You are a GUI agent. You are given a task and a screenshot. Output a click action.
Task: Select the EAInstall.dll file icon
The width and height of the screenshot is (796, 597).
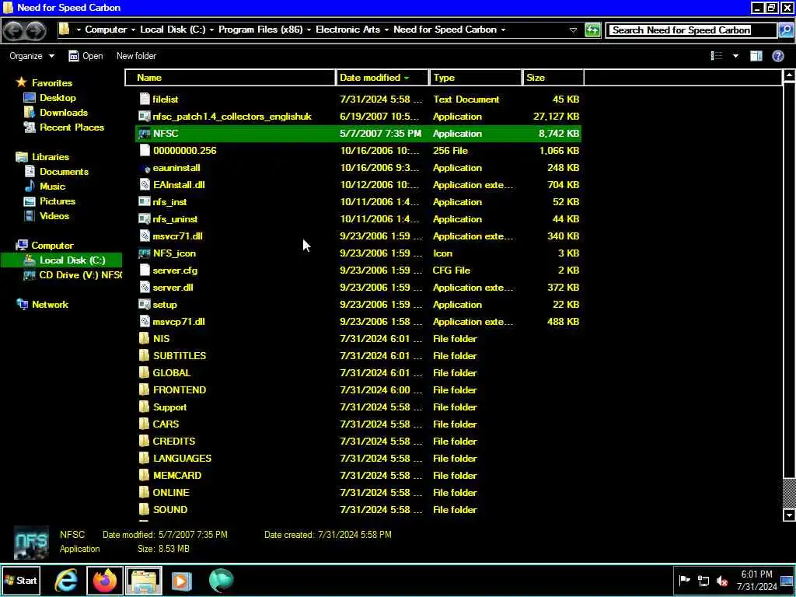coord(145,185)
